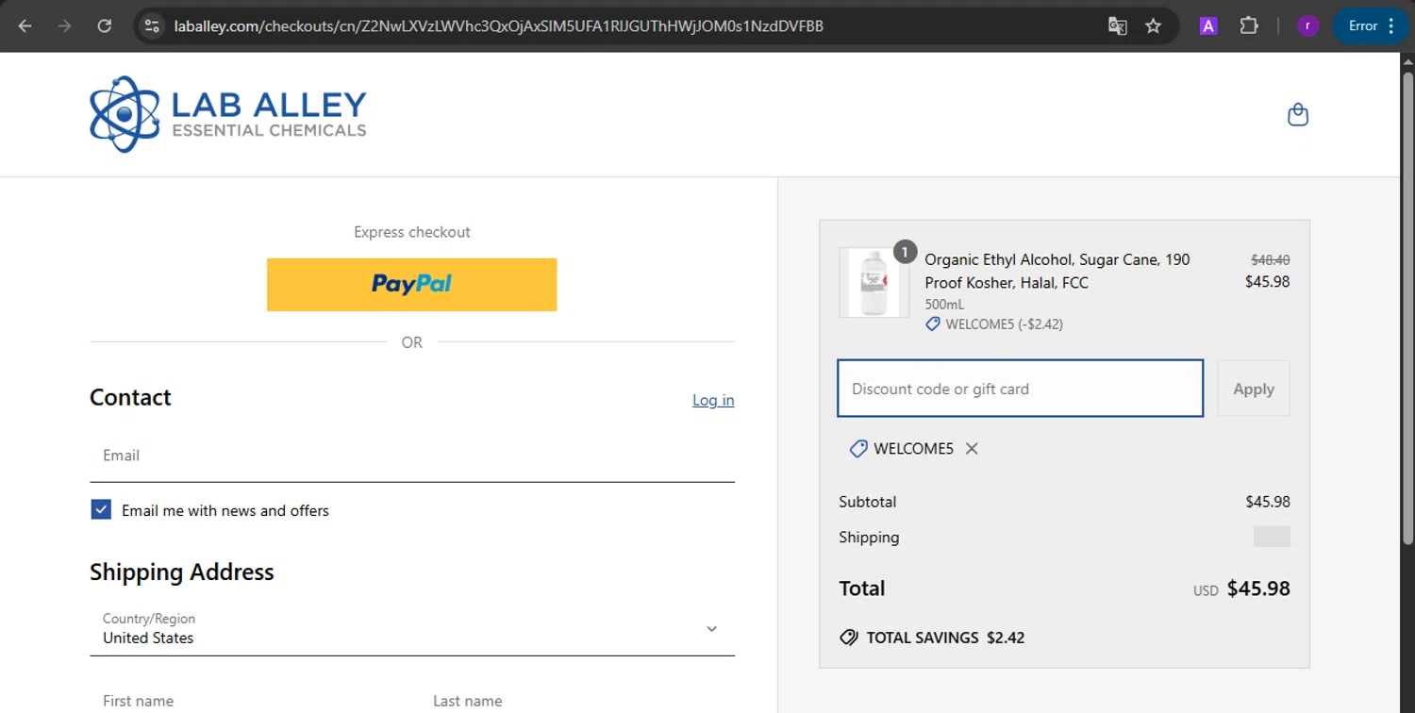Click the Total Savings tag icon

(x=849, y=638)
